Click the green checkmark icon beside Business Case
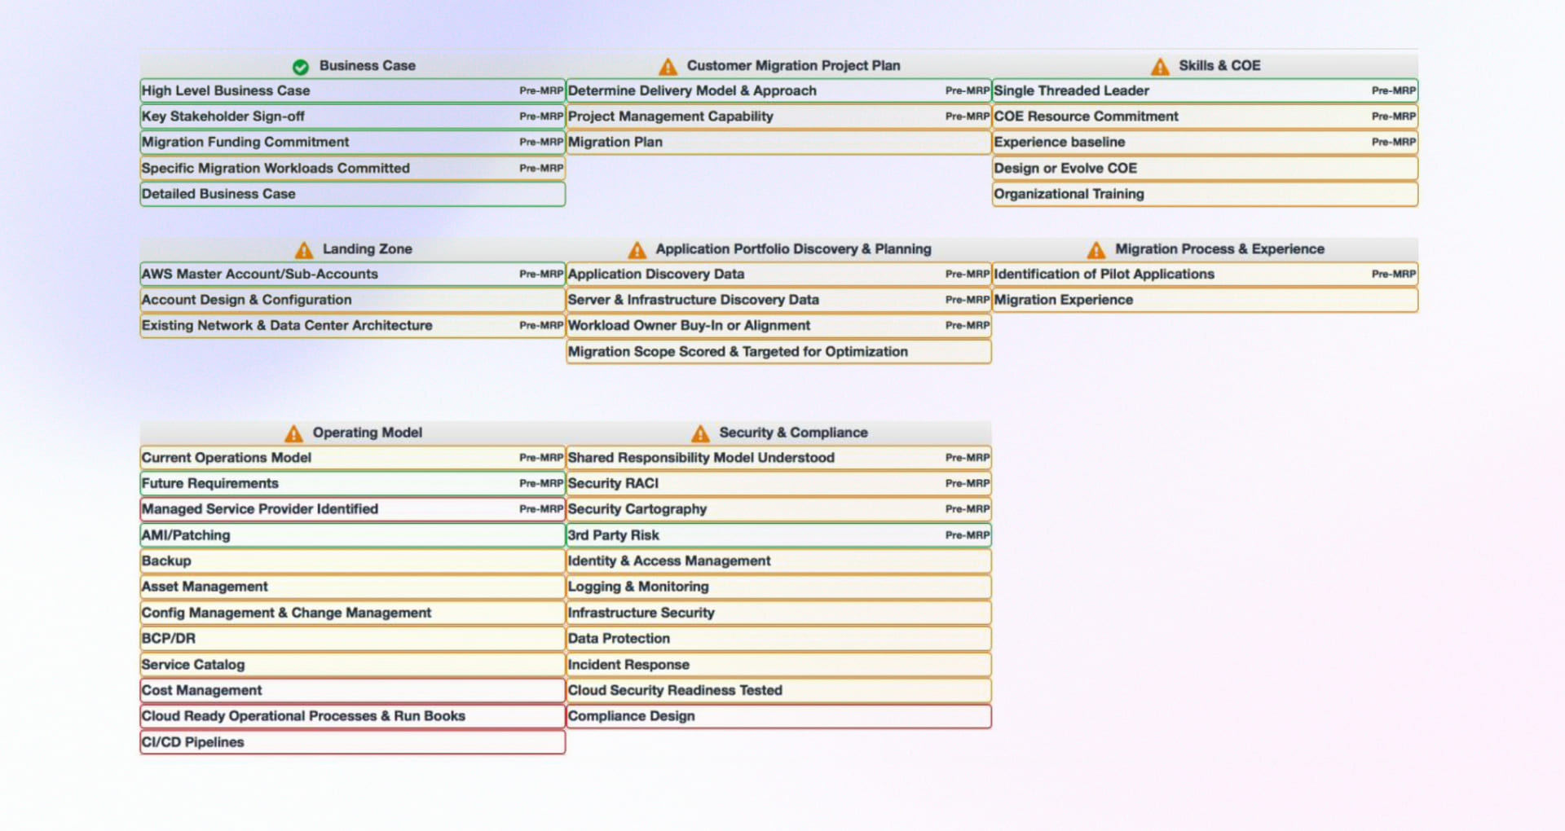Image resolution: width=1565 pixels, height=831 pixels. (300, 67)
